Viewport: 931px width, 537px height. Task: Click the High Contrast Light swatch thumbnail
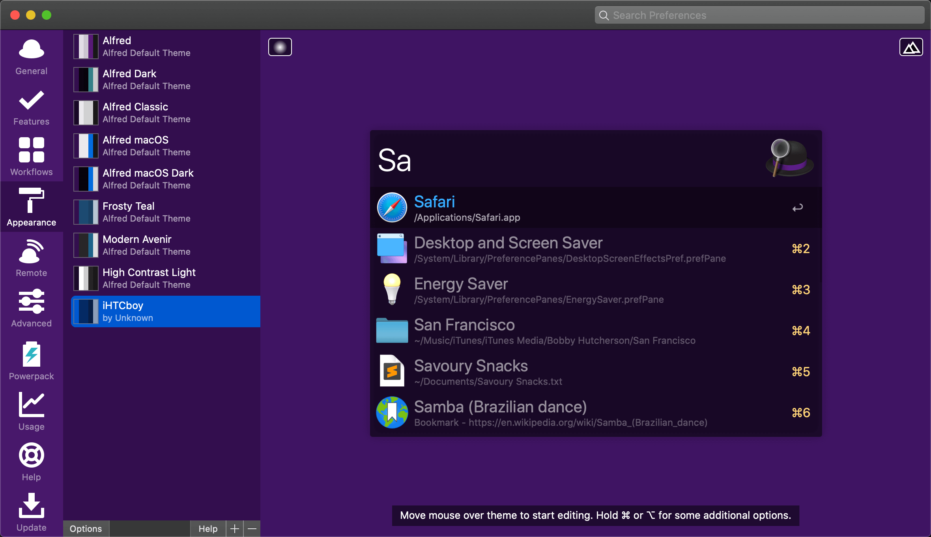click(86, 278)
